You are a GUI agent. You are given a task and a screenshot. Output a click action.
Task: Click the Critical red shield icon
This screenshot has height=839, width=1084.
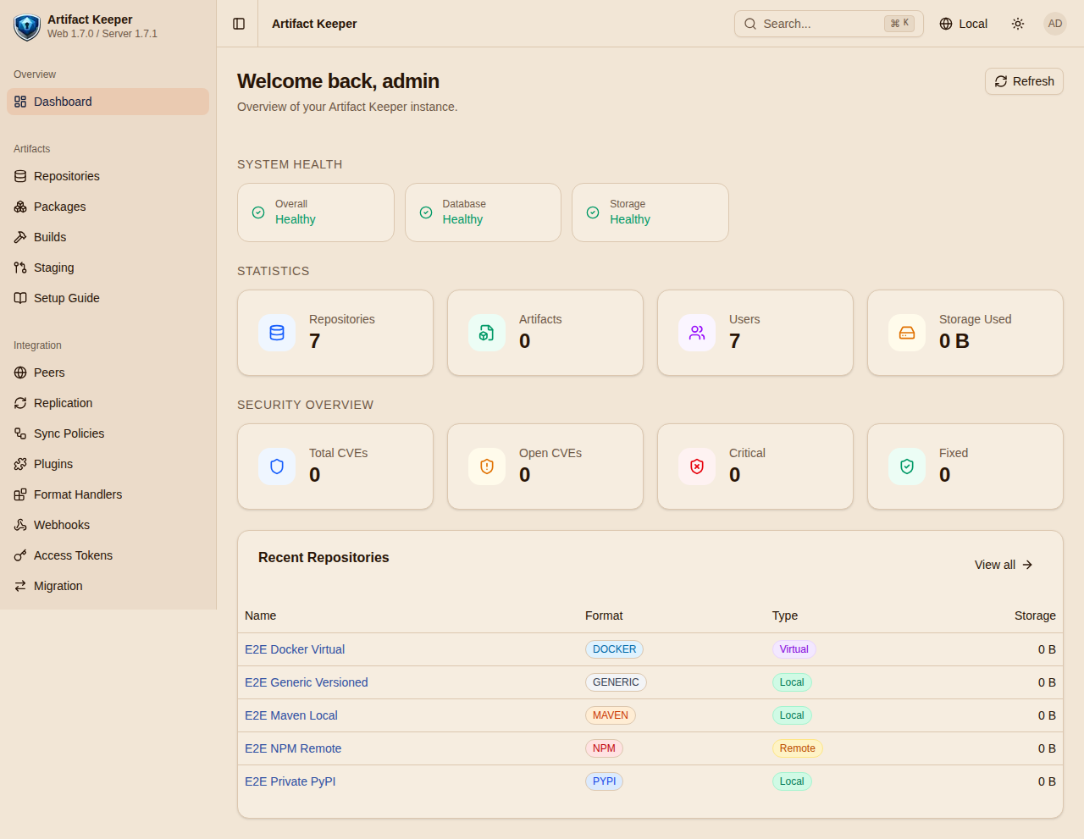click(x=697, y=466)
